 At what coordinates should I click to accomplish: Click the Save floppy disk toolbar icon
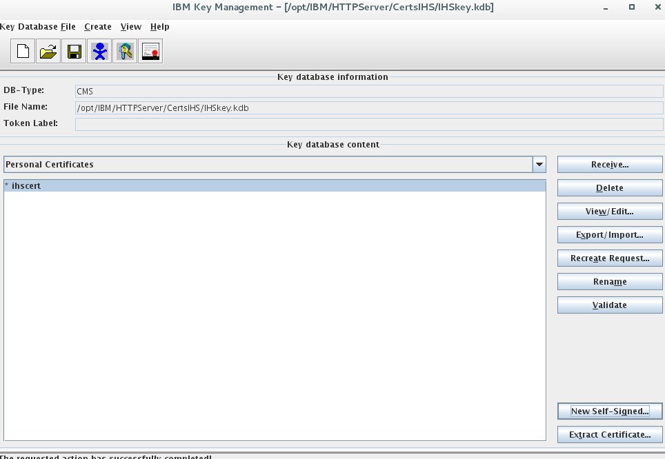[x=74, y=51]
